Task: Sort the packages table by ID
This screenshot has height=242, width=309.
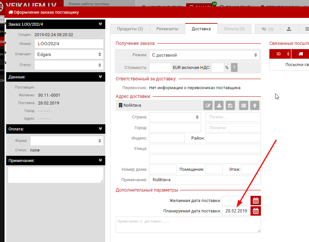Action: 280,54
